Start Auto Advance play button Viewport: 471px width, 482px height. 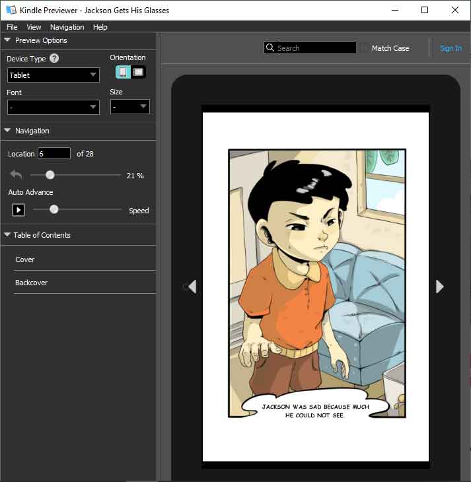pos(18,210)
